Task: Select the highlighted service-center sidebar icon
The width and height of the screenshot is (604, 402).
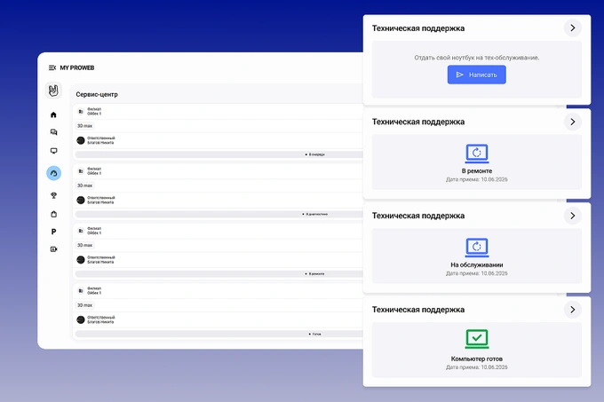Action: pos(53,173)
